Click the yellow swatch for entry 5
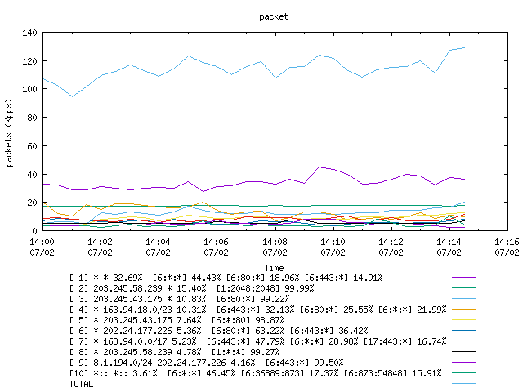The width and height of the screenshot is (523, 392). pos(463,320)
